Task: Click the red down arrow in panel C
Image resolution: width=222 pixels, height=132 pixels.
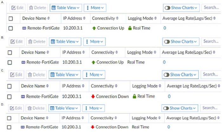Action: [93, 96]
